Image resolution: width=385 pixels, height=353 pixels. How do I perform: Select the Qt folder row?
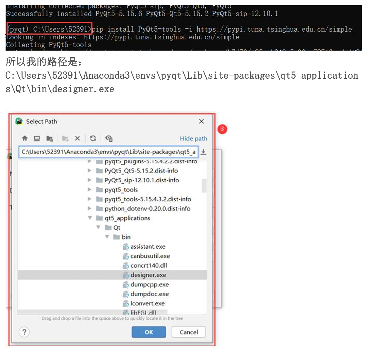112,227
